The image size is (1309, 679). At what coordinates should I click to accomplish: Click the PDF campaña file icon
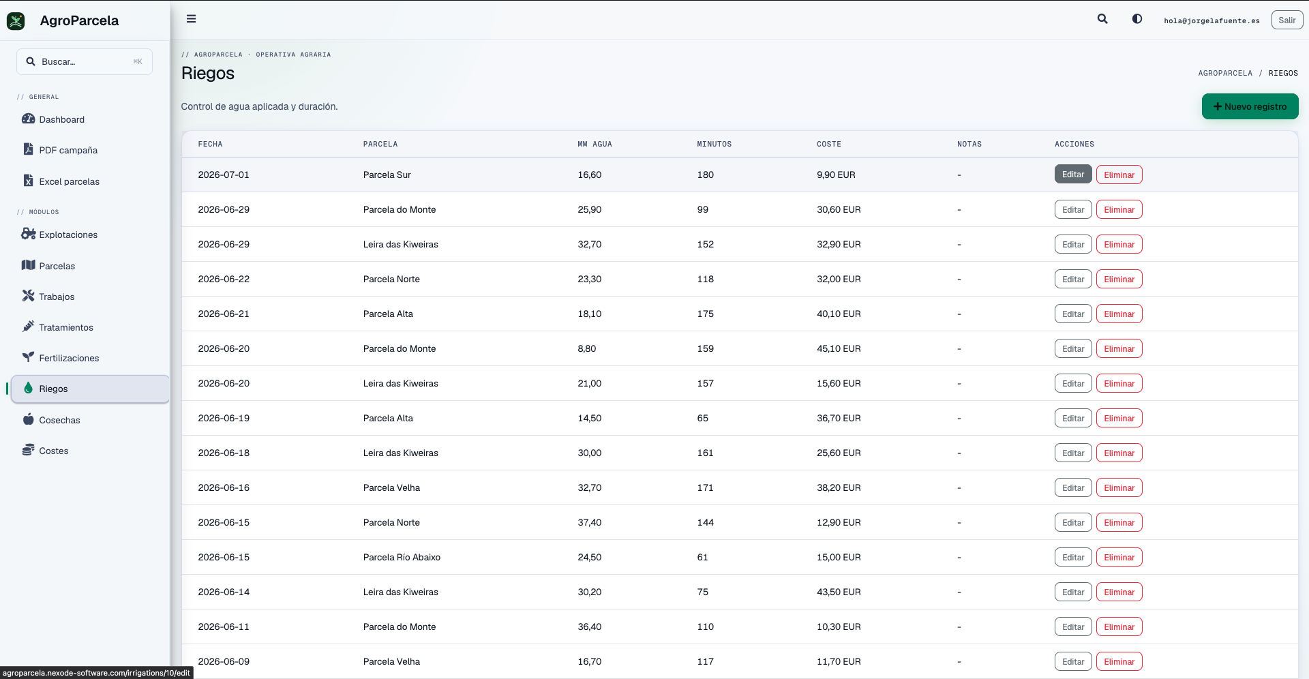pyautogui.click(x=28, y=149)
